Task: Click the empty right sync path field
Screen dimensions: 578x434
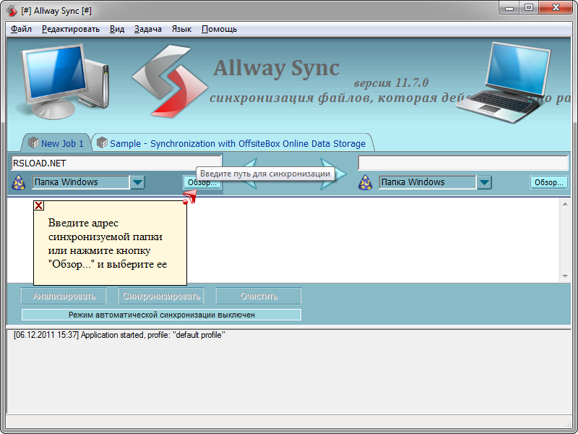Action: 463,163
